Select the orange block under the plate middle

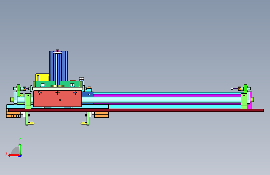point(102,115)
